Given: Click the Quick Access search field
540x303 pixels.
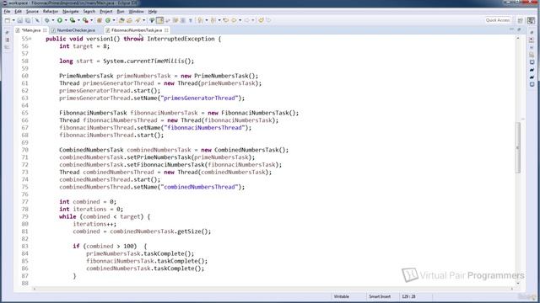Looking at the screenshot, I should (497, 20).
